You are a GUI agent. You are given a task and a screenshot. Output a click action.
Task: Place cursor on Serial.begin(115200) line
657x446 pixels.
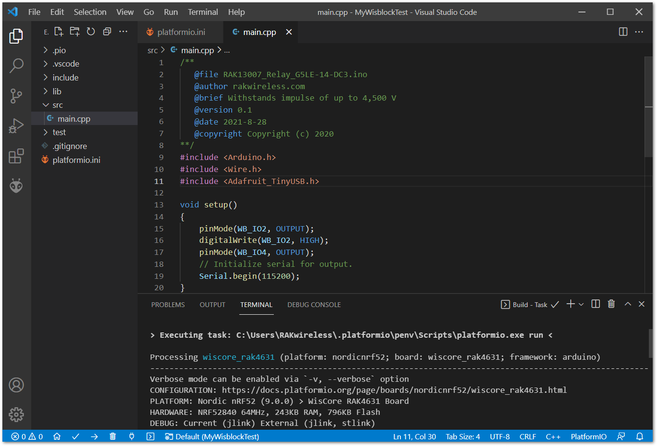click(249, 276)
